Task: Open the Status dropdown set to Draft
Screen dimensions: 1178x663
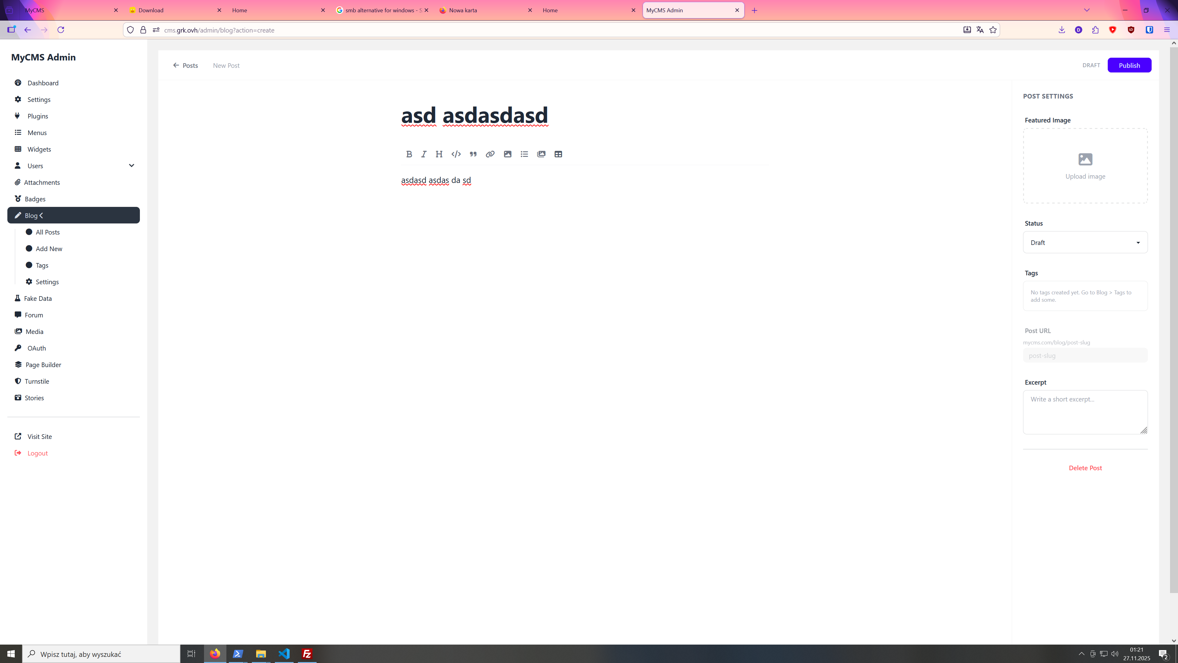Action: (x=1085, y=242)
